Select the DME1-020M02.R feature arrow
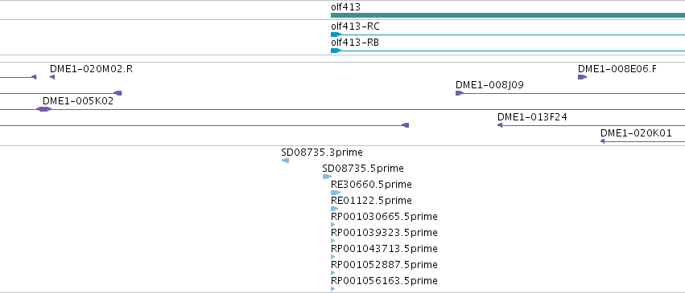The image size is (685, 293). [52, 77]
